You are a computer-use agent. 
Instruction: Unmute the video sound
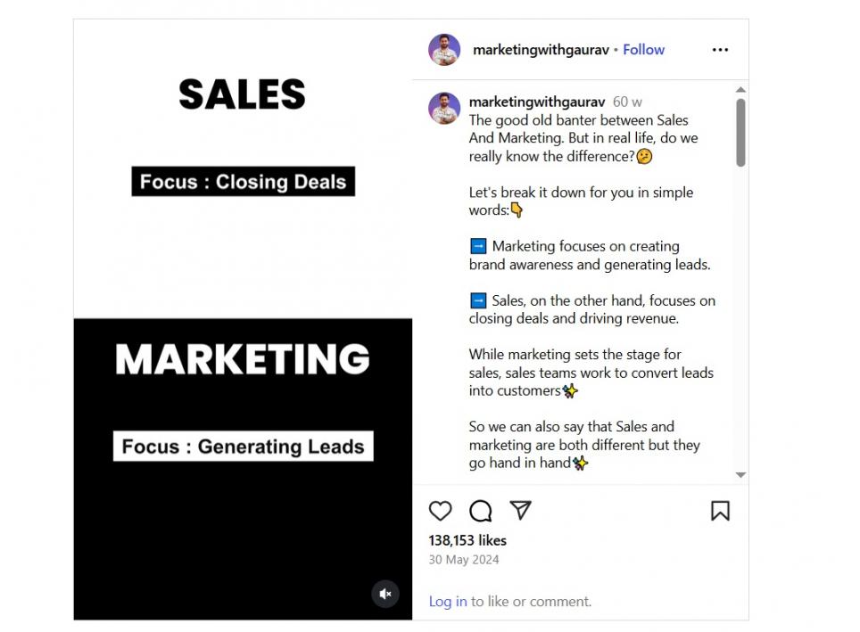coord(385,594)
